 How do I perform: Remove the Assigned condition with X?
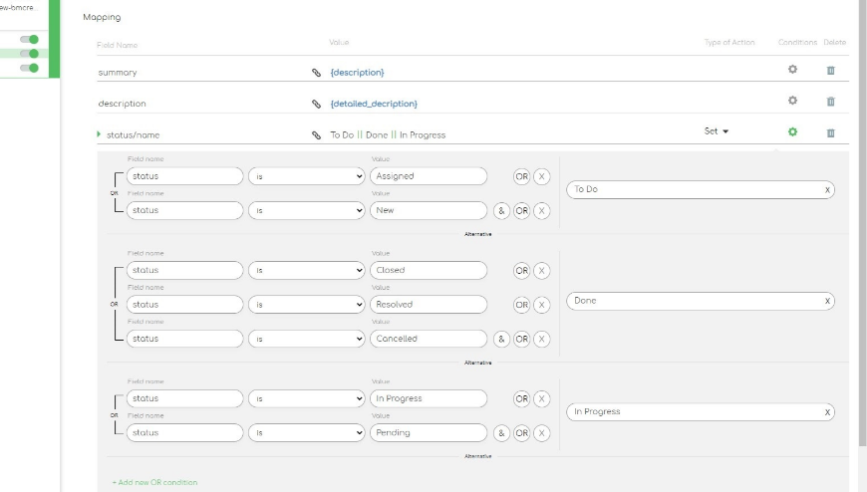(541, 176)
